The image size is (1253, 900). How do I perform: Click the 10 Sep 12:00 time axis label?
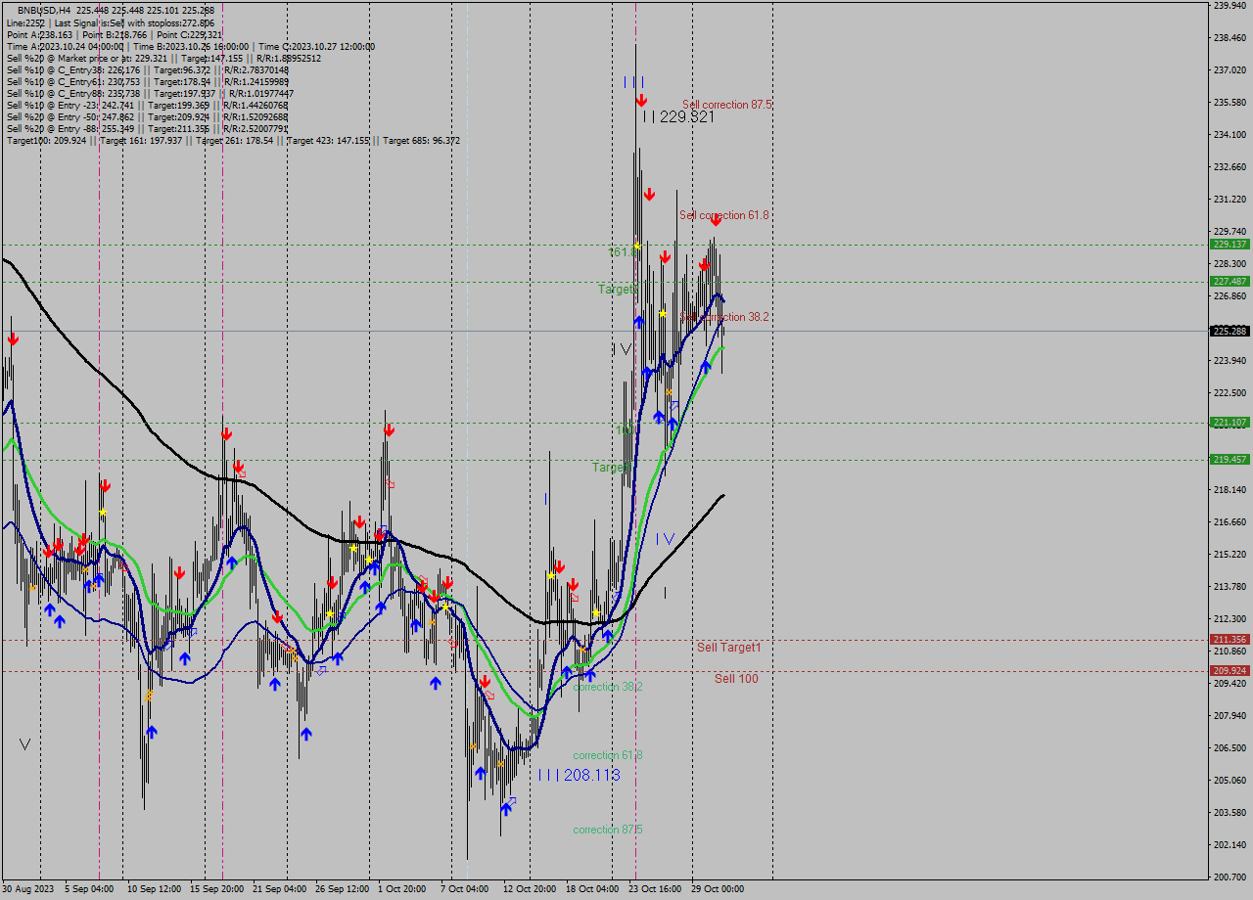click(154, 889)
